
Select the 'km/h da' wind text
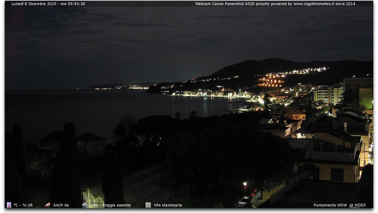[61, 205]
